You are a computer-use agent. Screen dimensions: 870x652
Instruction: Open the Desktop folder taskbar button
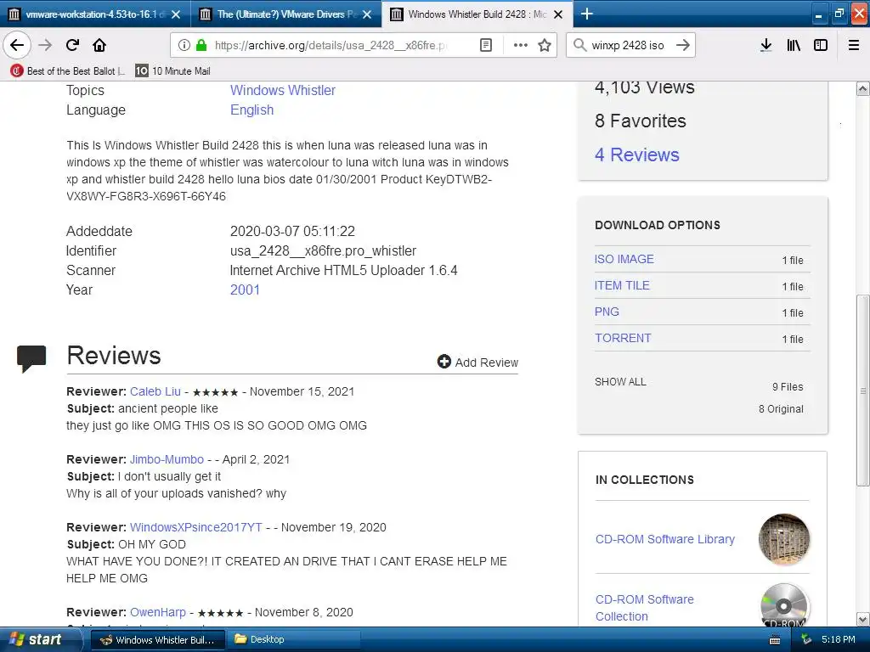(x=293, y=640)
